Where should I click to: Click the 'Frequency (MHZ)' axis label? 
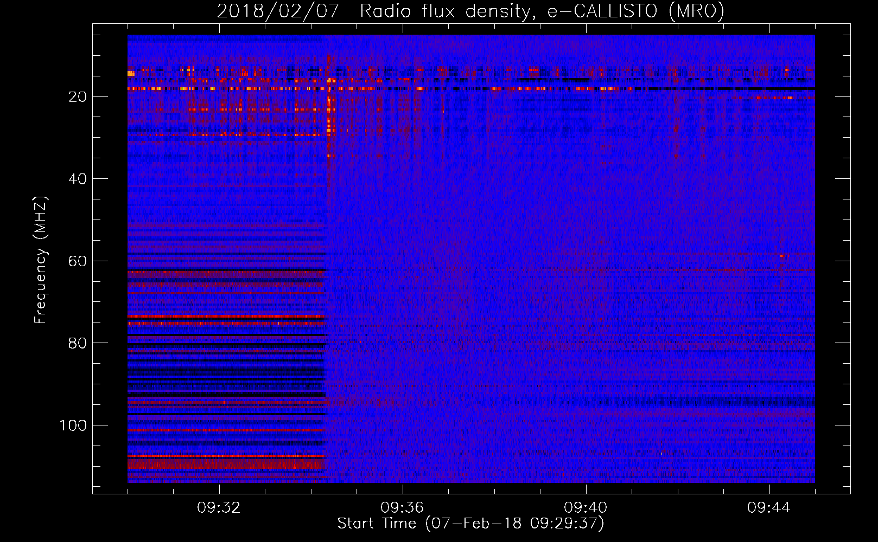click(41, 260)
